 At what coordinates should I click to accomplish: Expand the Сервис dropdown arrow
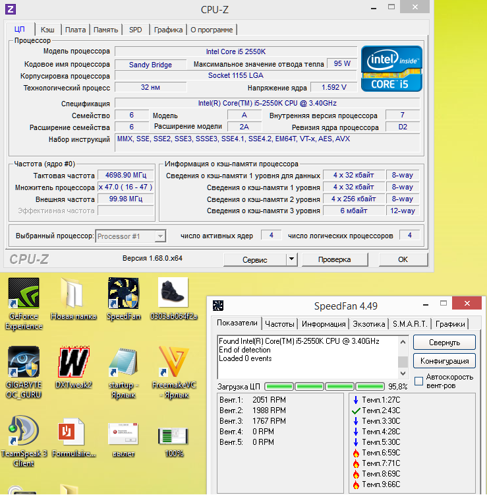click(292, 259)
